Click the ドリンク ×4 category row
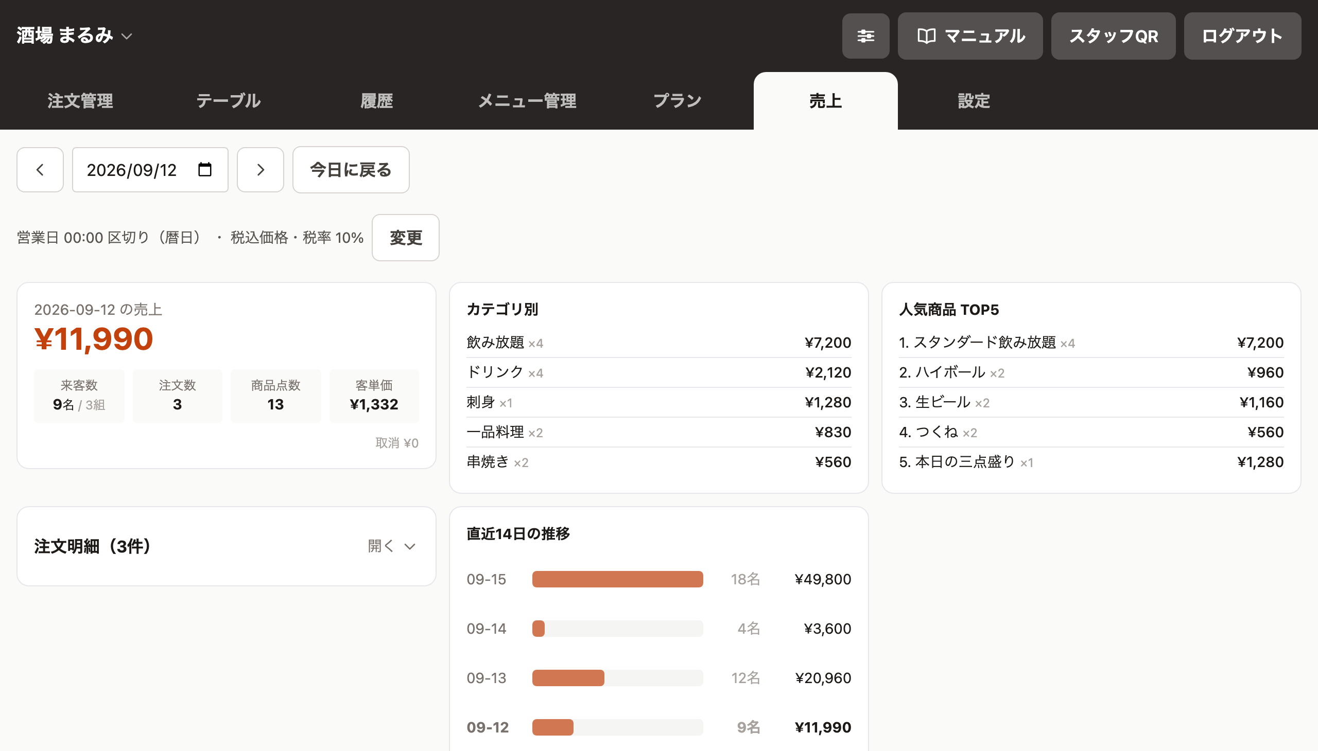This screenshot has height=751, width=1318. (x=658, y=372)
